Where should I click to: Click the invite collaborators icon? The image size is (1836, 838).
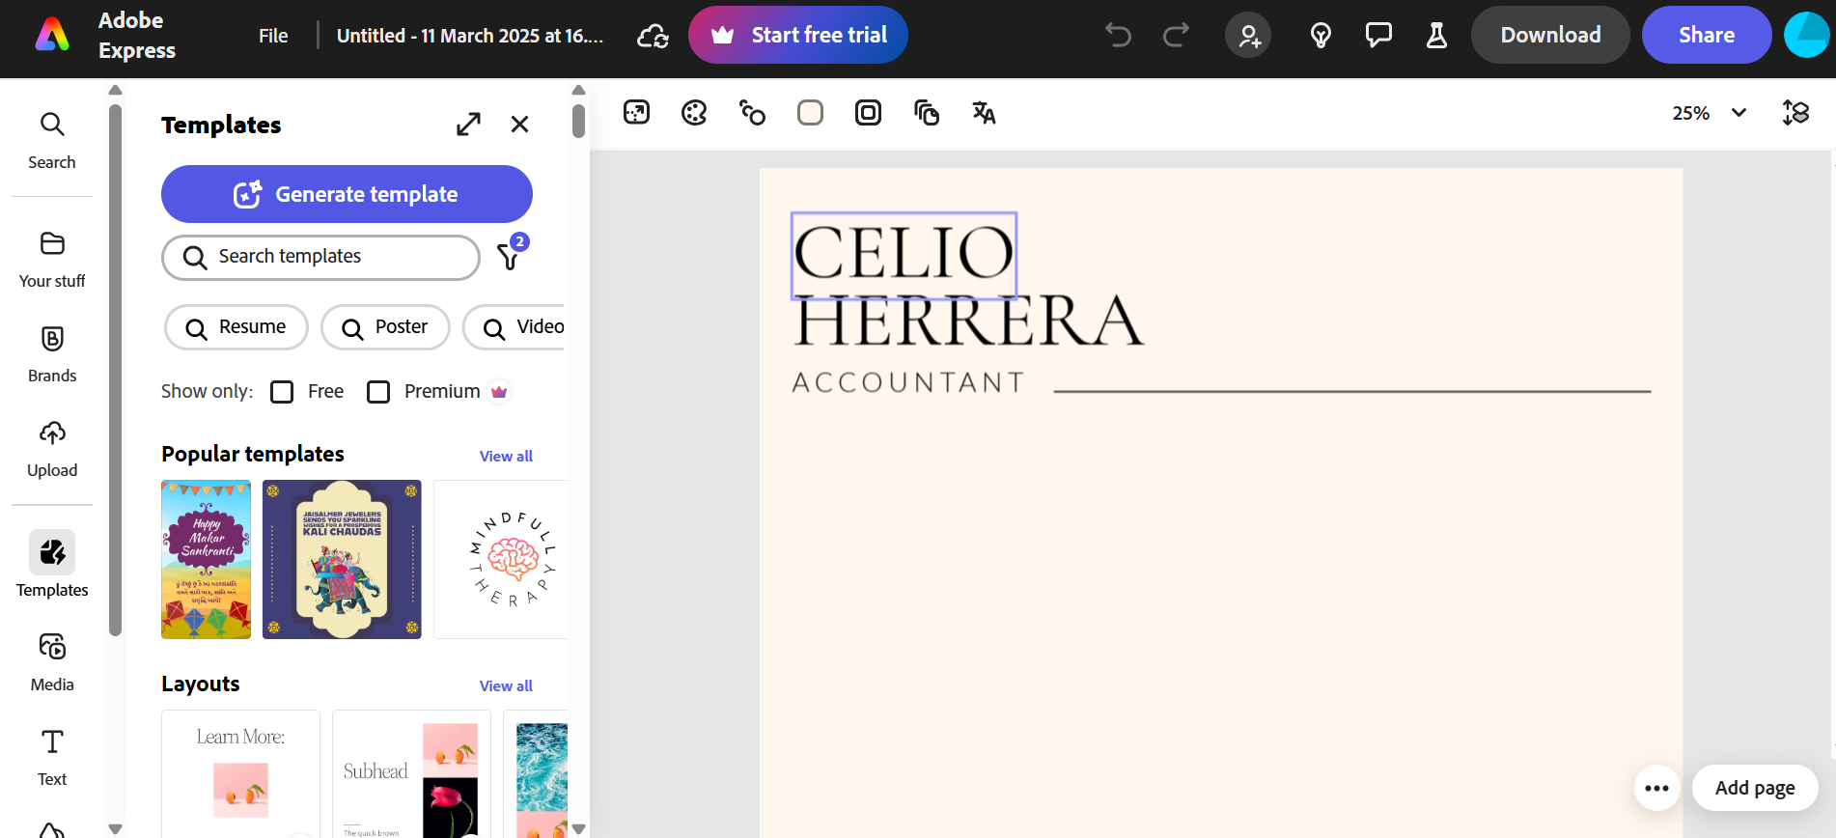[x=1249, y=36]
